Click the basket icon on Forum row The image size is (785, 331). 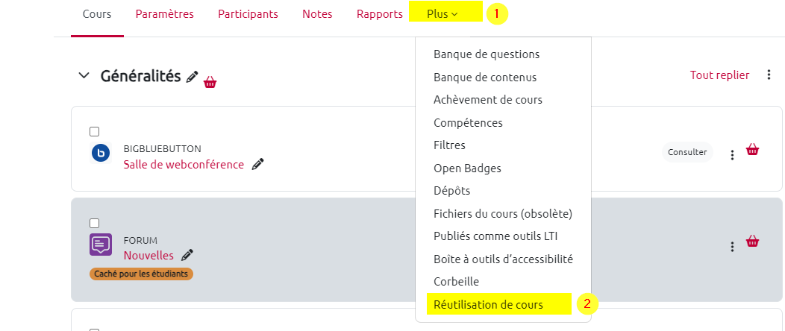[752, 241]
